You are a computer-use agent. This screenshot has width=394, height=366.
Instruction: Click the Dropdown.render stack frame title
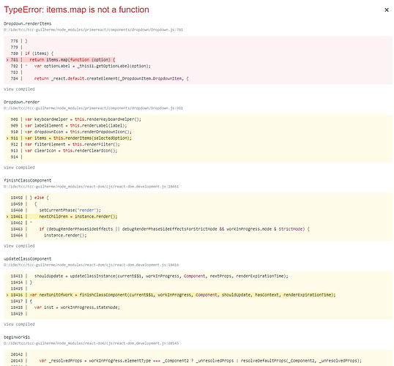21,102
